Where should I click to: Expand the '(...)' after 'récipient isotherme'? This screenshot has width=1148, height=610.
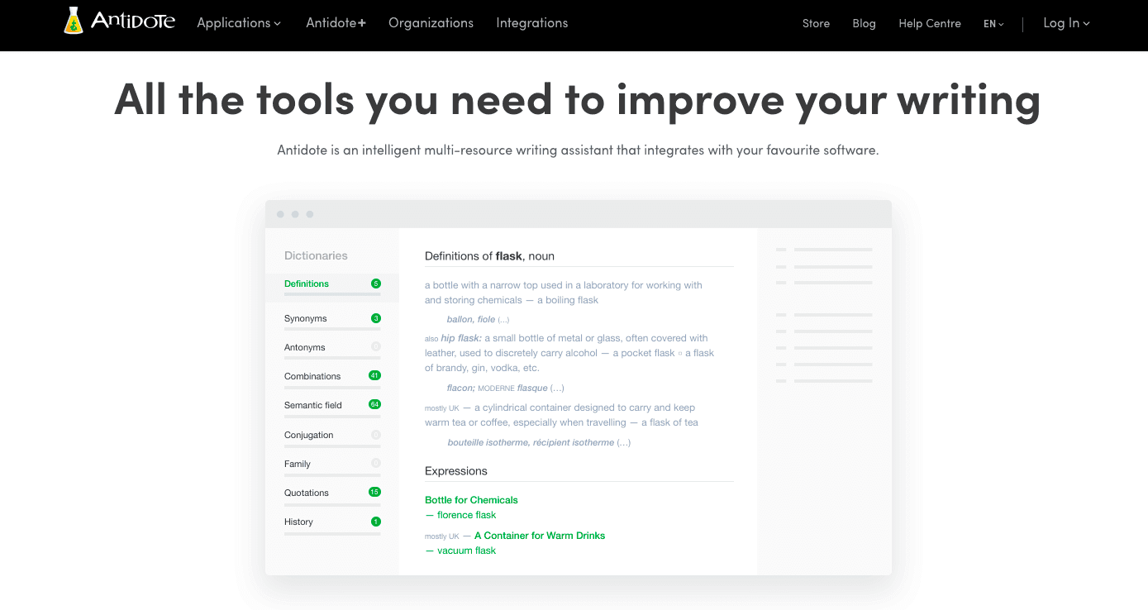624,442
